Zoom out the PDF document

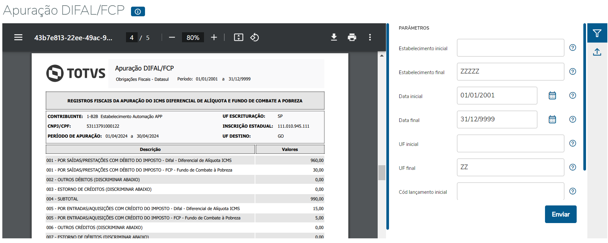172,38
